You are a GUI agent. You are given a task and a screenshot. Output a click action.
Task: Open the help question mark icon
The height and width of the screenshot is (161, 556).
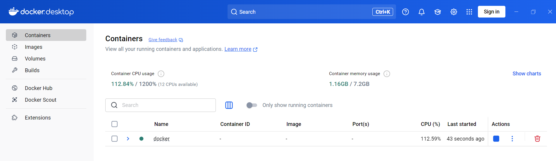(x=405, y=12)
